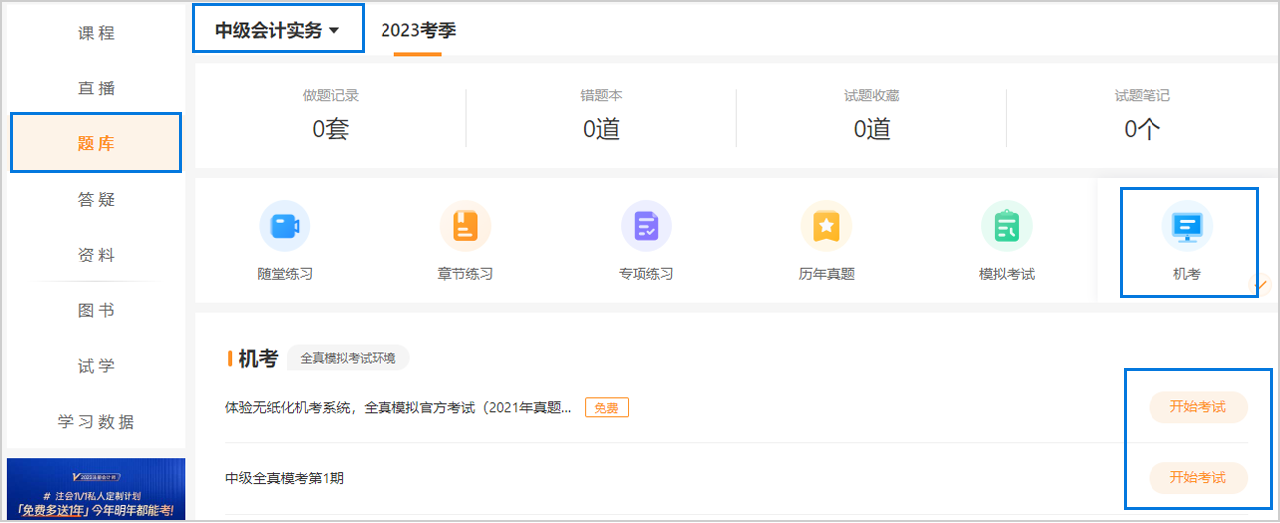
Task: Open the 随堂练习 video camera icon
Action: [285, 226]
